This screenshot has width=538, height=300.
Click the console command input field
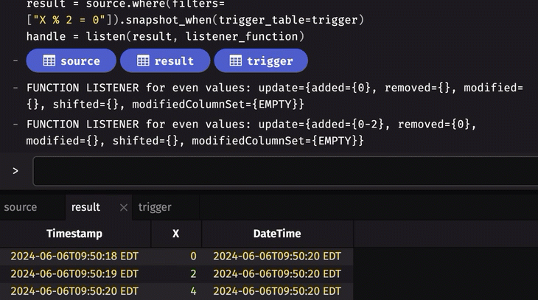coord(285,171)
